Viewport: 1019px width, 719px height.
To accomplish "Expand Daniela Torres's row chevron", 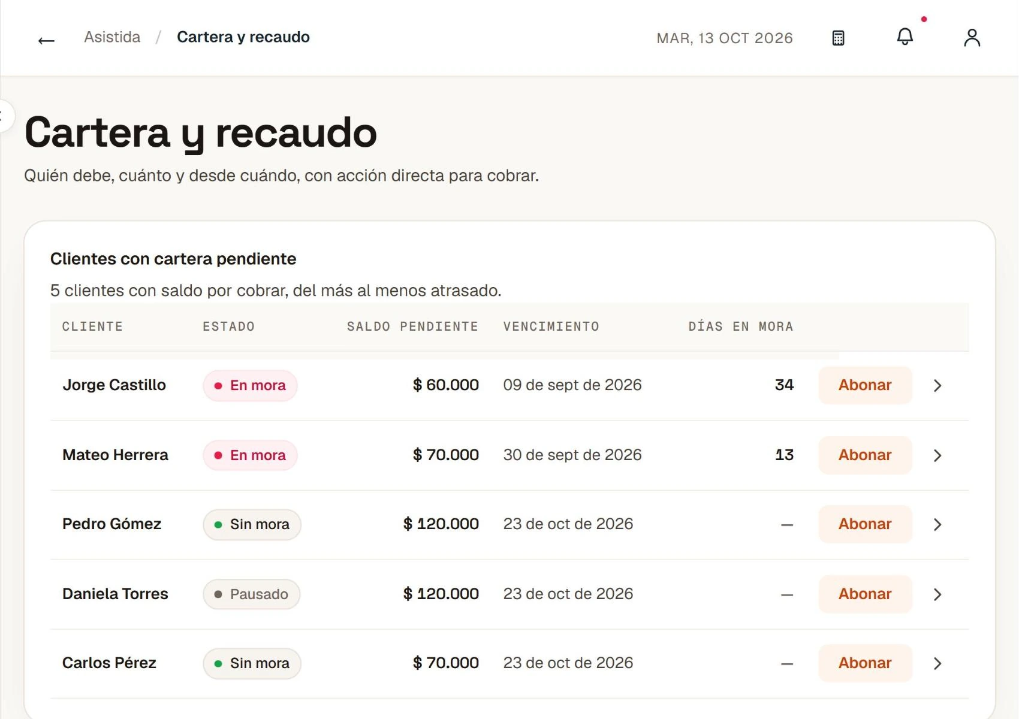I will coord(938,594).
